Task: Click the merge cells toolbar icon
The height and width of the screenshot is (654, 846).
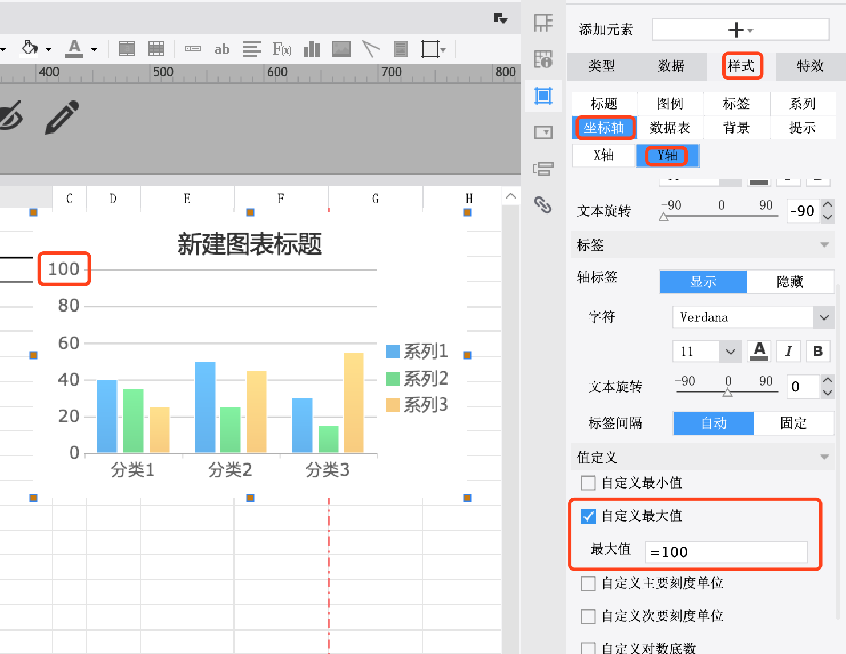Action: [x=127, y=49]
